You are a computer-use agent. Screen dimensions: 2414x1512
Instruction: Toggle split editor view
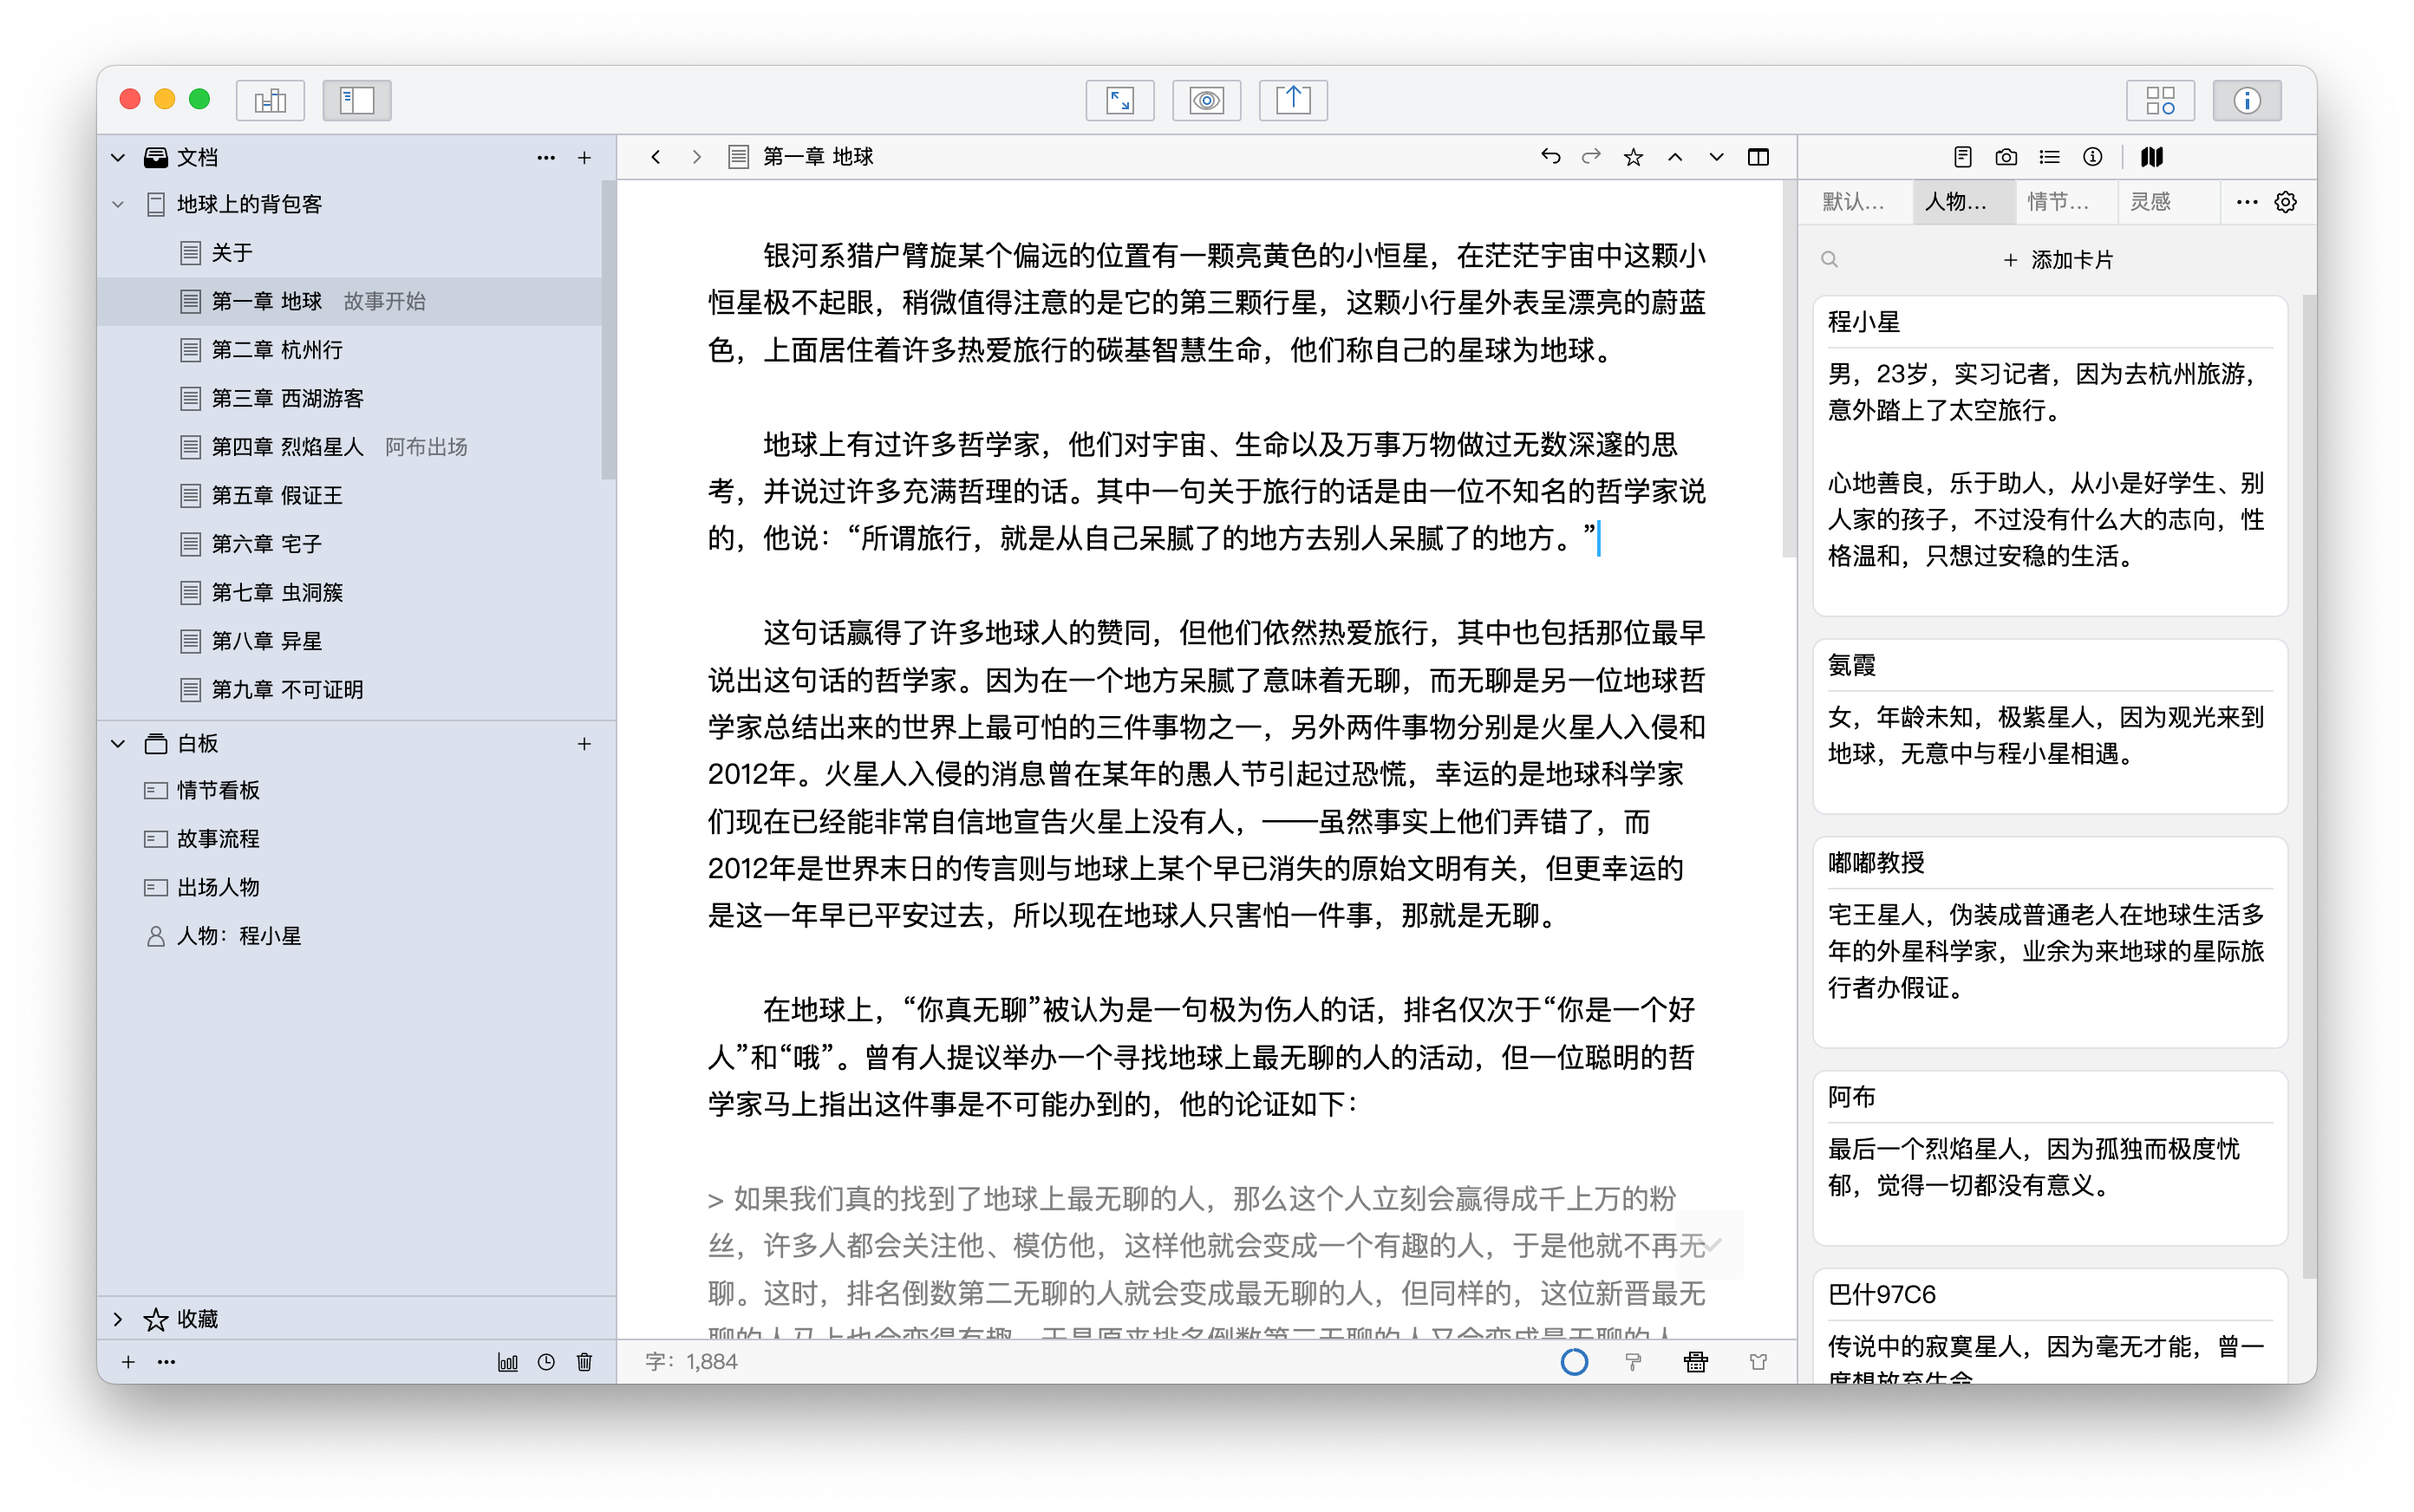[x=1758, y=157]
